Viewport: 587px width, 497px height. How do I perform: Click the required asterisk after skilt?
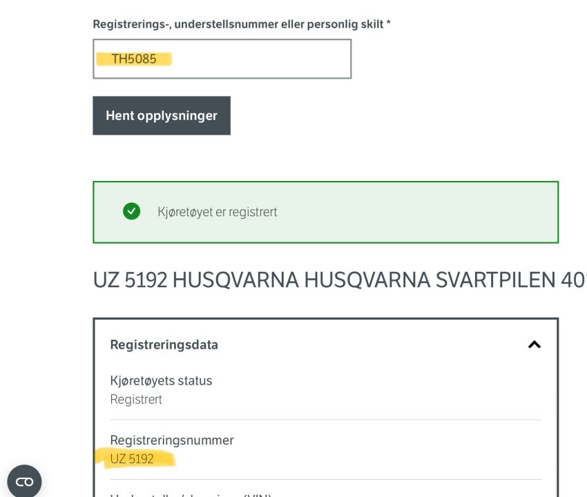click(388, 24)
